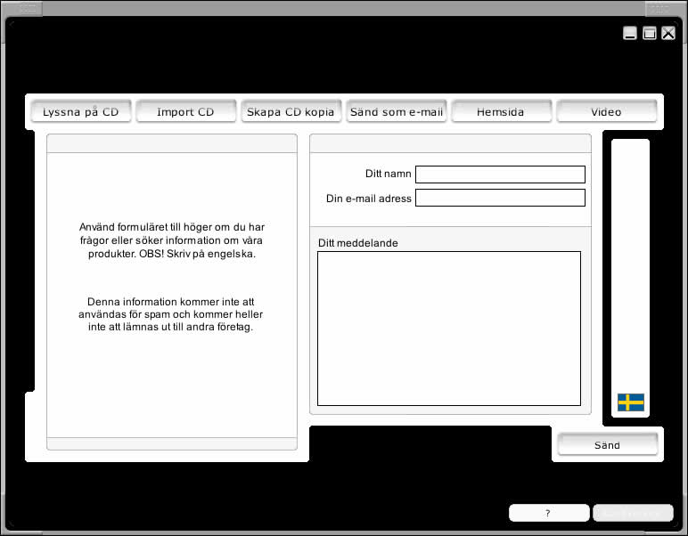Select the Skapa CD kopia tab

291,112
